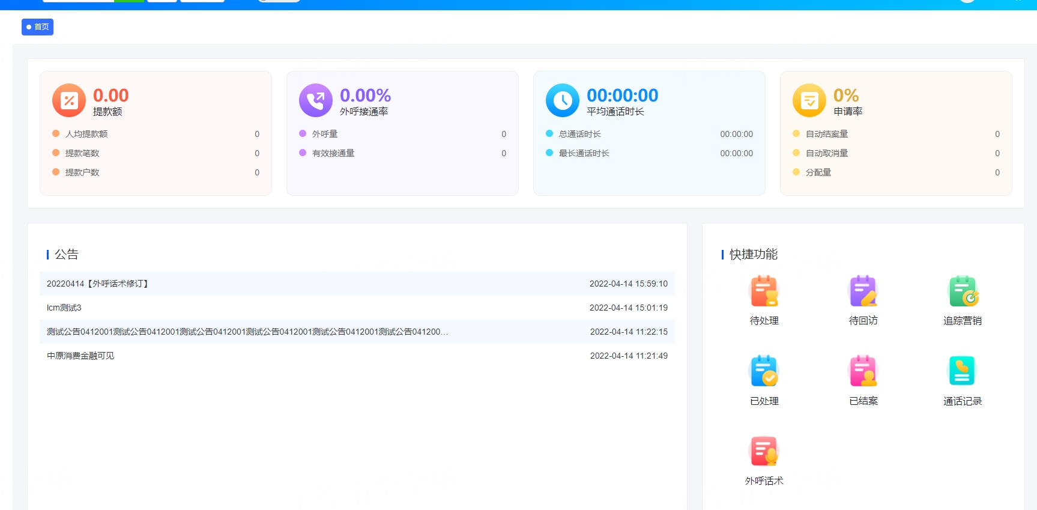Click the 公告 section heading
Image resolution: width=1037 pixels, height=510 pixels.
point(67,254)
